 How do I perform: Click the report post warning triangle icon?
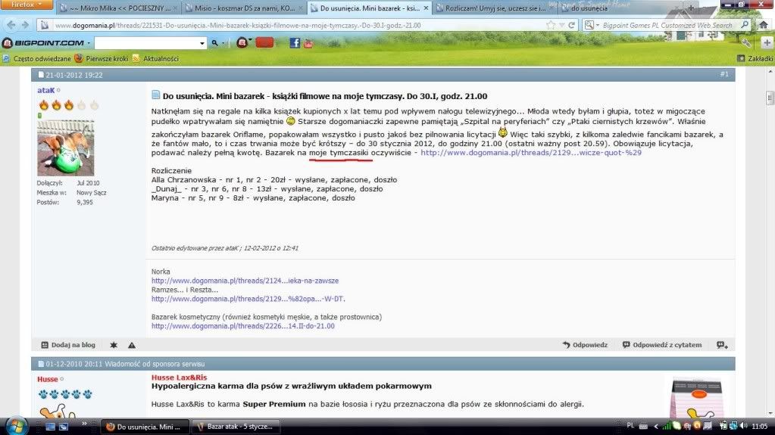132,345
